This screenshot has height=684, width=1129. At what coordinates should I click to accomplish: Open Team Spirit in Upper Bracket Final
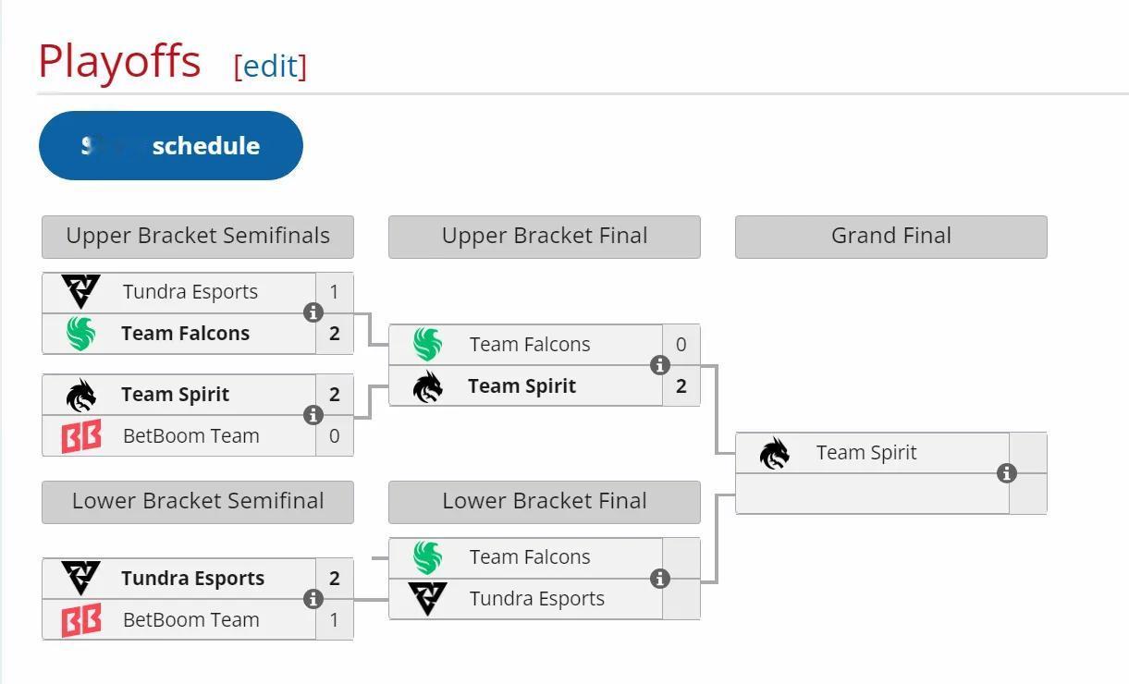[x=522, y=386]
